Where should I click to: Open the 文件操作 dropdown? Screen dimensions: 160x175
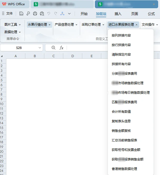(150, 25)
